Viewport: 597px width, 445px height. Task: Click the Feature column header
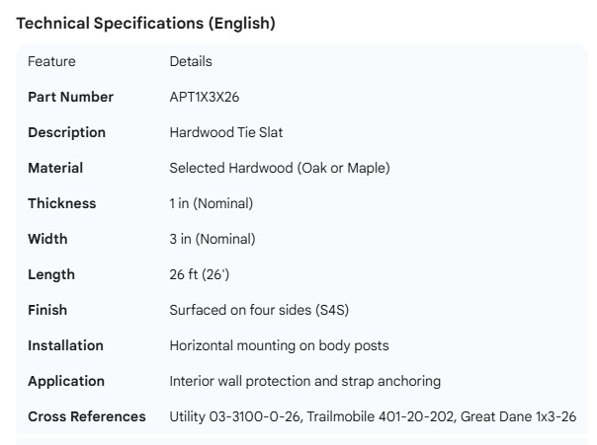pyautogui.click(x=51, y=61)
